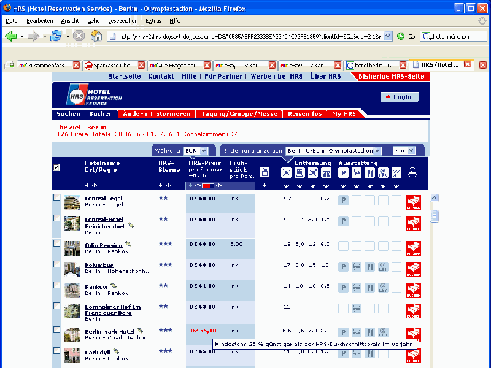Click the blue parking P header icon
Screen dimensions: 491x368
pos(344,173)
